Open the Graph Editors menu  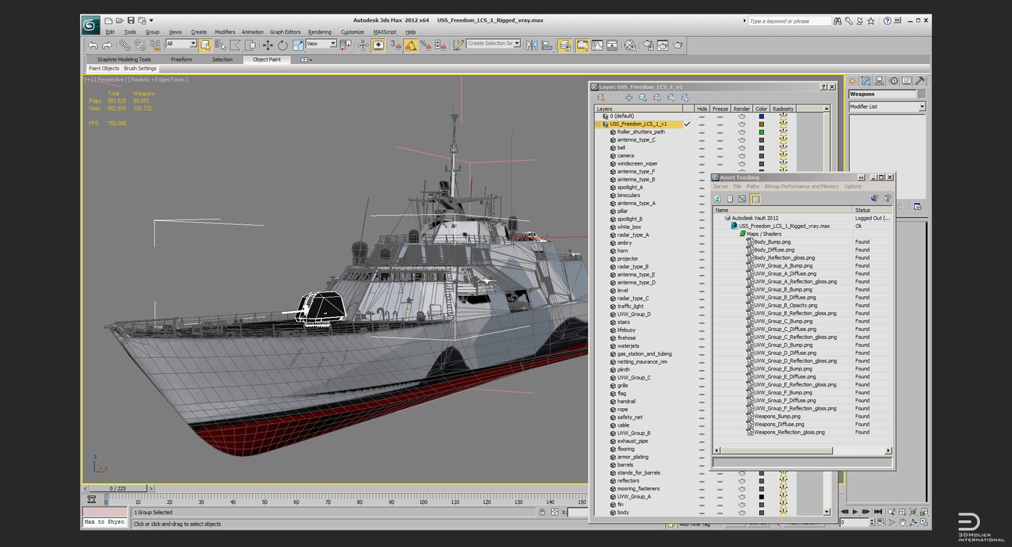(x=285, y=32)
